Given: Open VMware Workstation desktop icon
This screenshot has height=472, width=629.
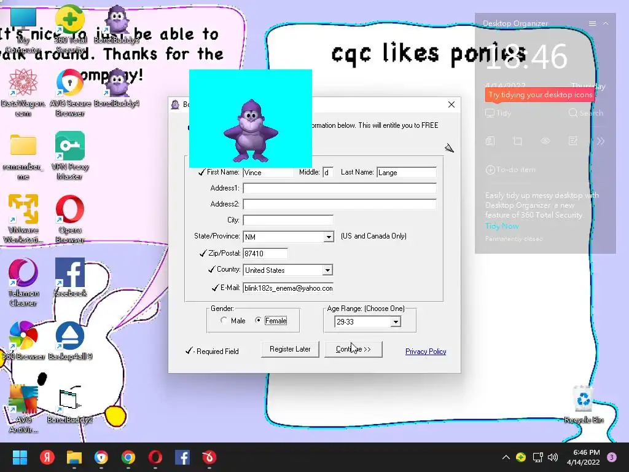Looking at the screenshot, I should pos(23,219).
